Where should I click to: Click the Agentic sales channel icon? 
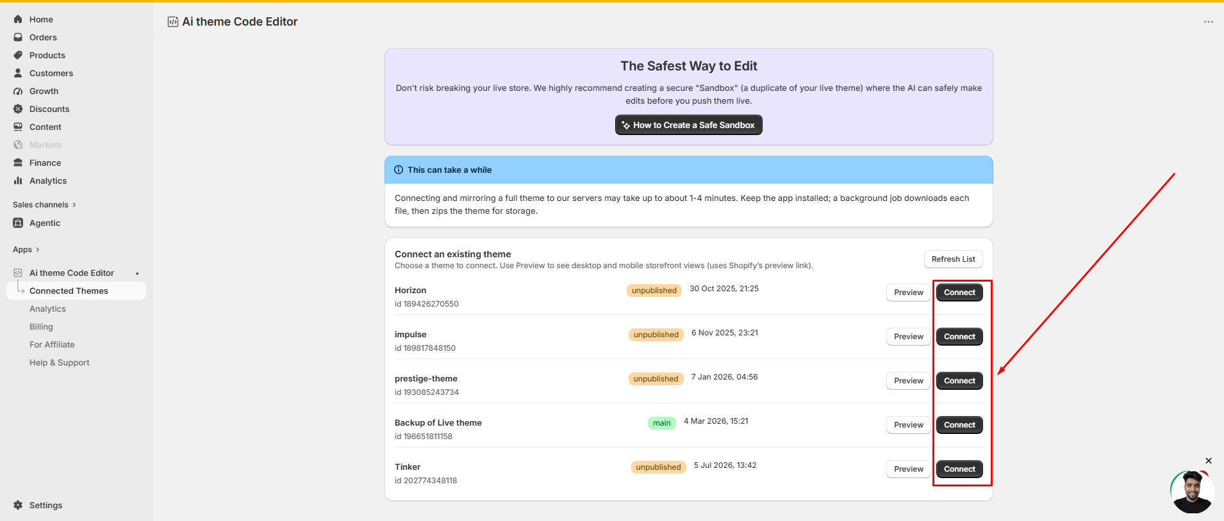pos(18,223)
